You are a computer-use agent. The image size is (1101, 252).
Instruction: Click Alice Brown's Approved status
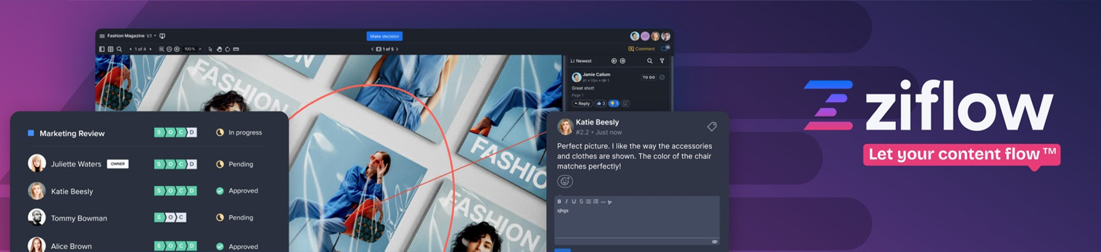[237, 246]
